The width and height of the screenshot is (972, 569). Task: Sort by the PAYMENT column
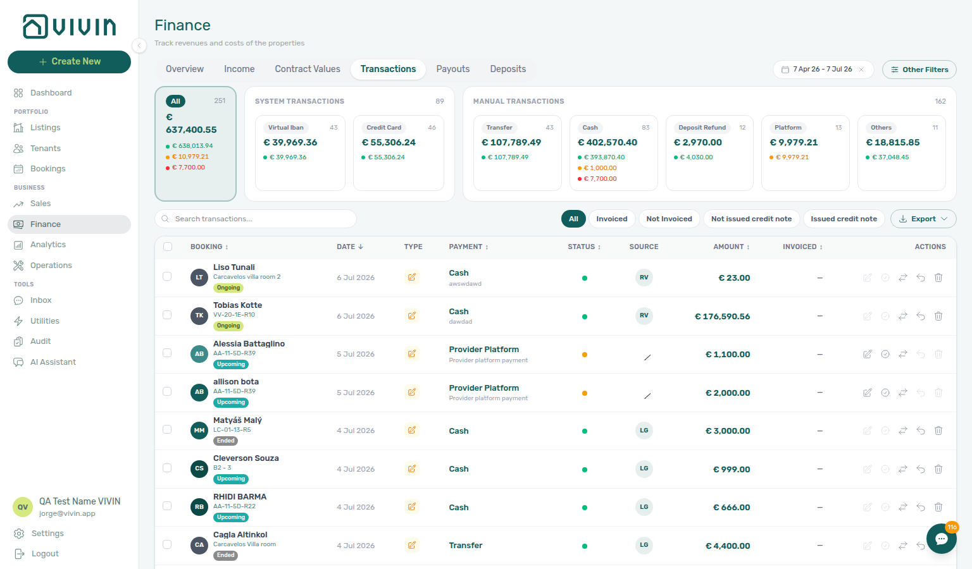point(469,247)
